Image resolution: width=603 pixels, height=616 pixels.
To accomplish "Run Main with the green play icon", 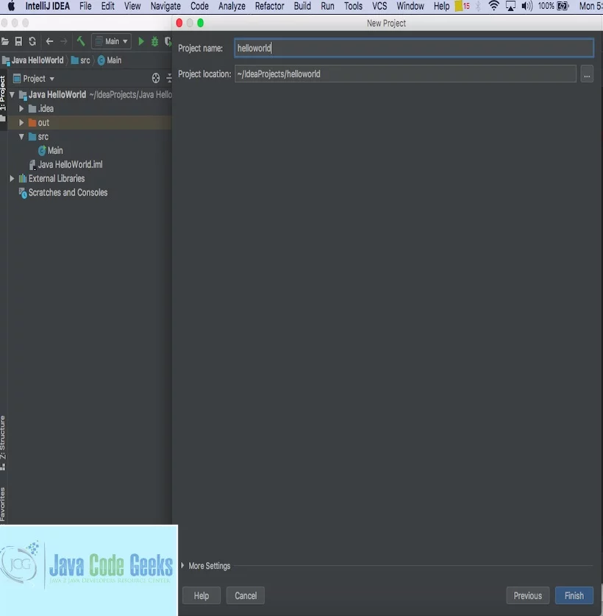I will [141, 41].
